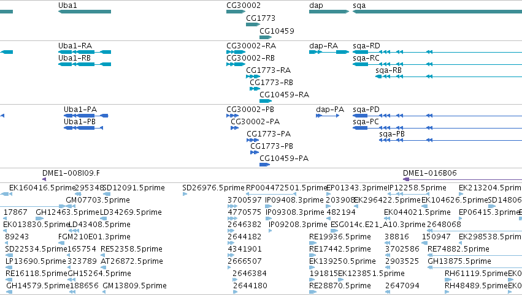This screenshot has height=295, width=522.
Task: Pick the sqa-PB protein label
Action: tap(392, 134)
